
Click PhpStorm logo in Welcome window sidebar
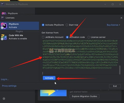click(4, 13)
